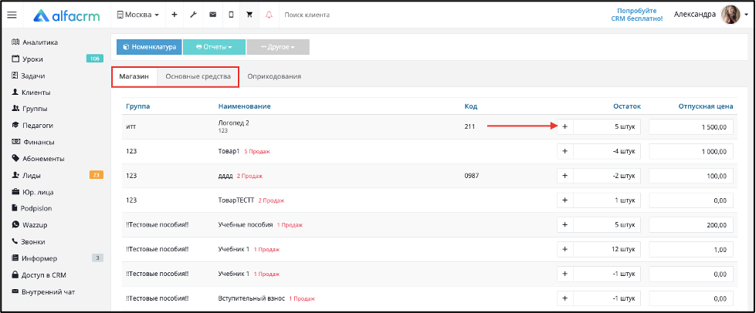The height and width of the screenshot is (313, 756).
Task: Open Podpislon in the sidebar
Action: 32,208
